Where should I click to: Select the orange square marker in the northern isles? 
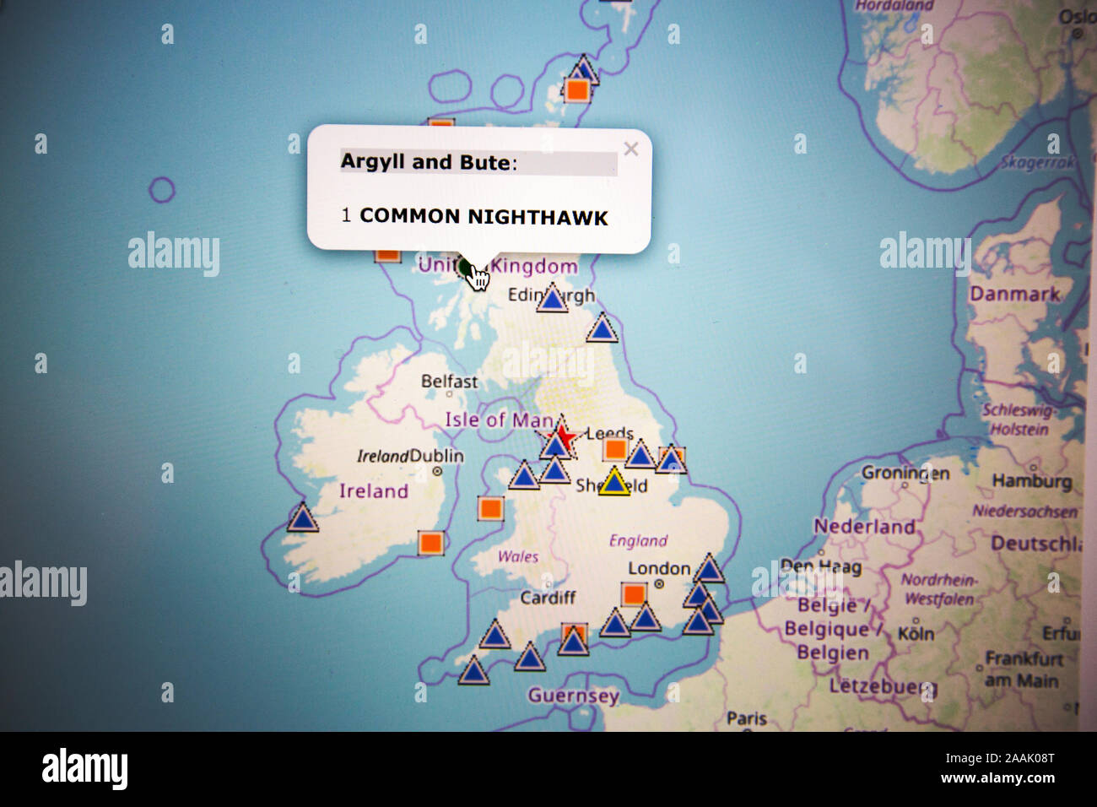(x=577, y=89)
